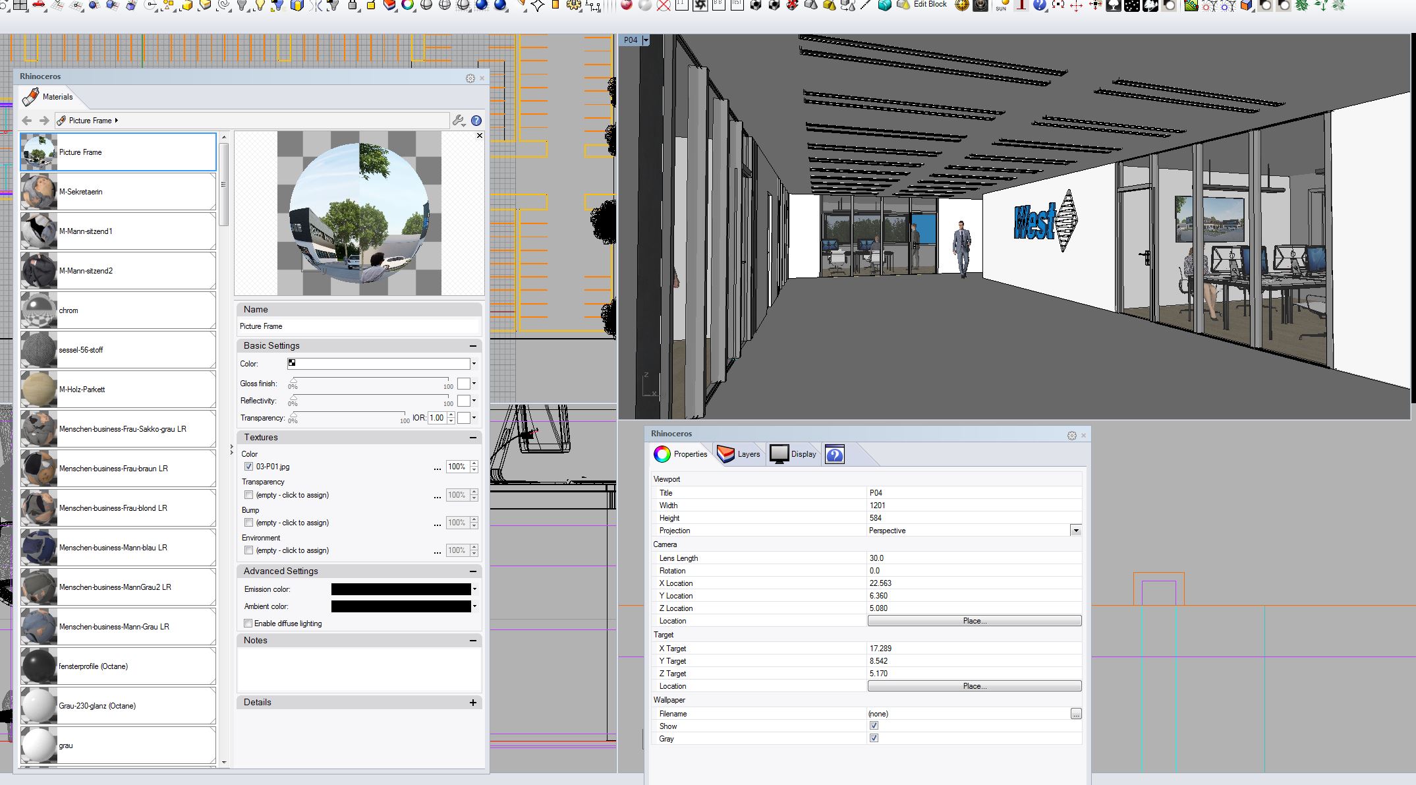1416x785 pixels.
Task: Click the camera location Place button
Action: point(974,621)
